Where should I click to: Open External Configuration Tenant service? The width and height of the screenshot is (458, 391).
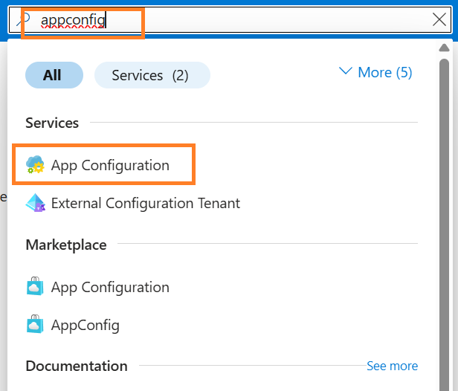[146, 203]
